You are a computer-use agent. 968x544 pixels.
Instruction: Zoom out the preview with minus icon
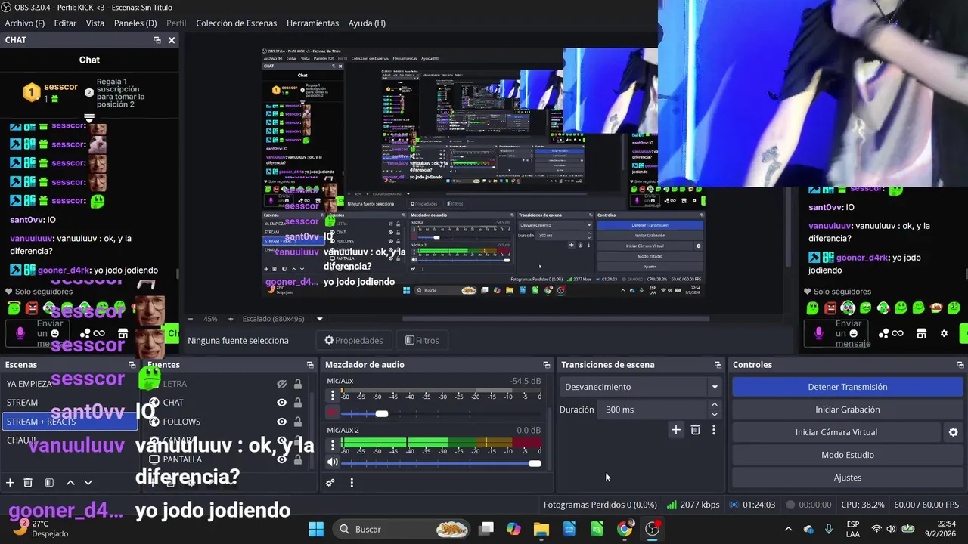click(191, 319)
